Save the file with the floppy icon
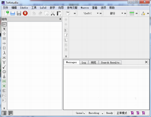151x117 pixels. click(19, 13)
